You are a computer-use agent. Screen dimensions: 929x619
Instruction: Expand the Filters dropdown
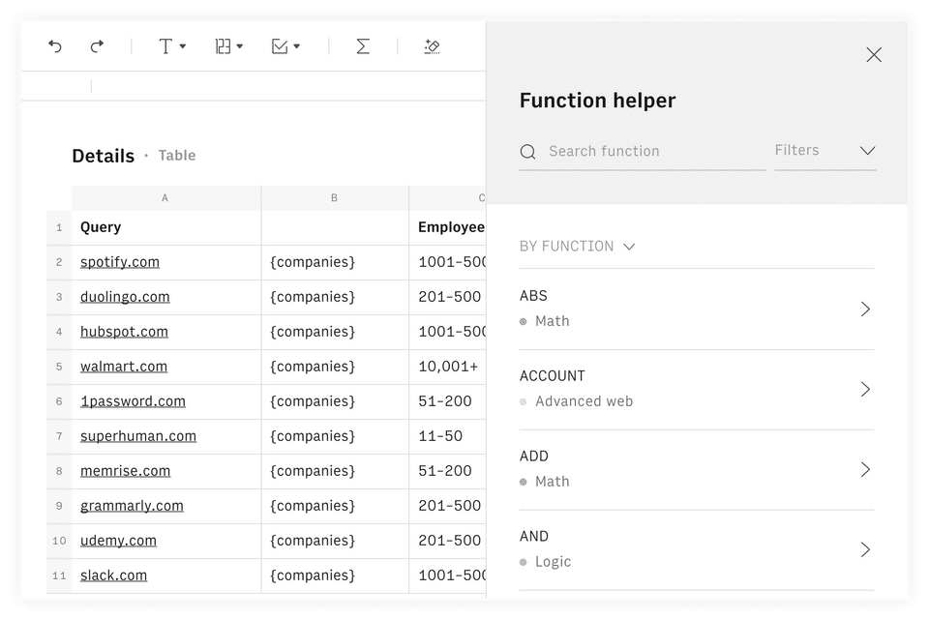[x=825, y=151]
